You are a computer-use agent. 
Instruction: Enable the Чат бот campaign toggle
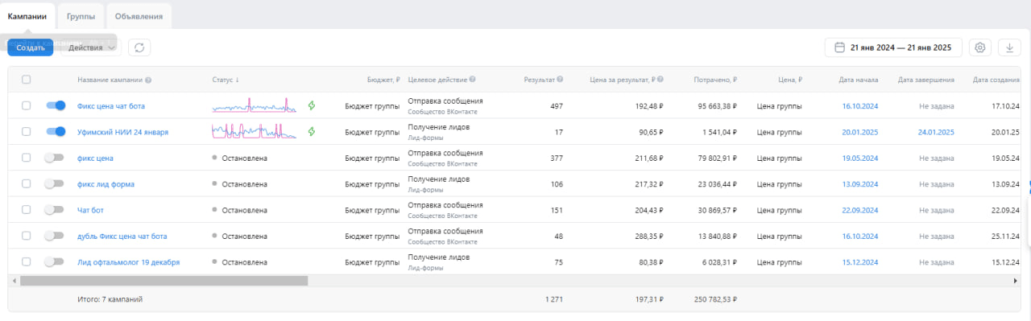[x=54, y=210]
